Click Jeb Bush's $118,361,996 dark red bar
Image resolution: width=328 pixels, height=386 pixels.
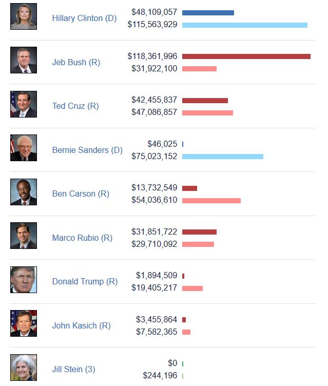pos(246,56)
